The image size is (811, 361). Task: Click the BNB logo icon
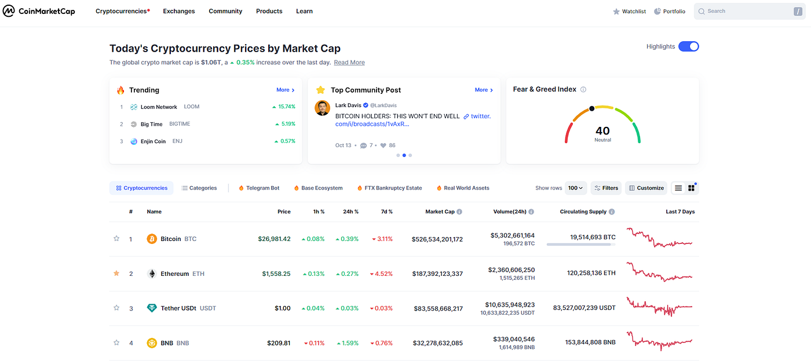coord(152,343)
